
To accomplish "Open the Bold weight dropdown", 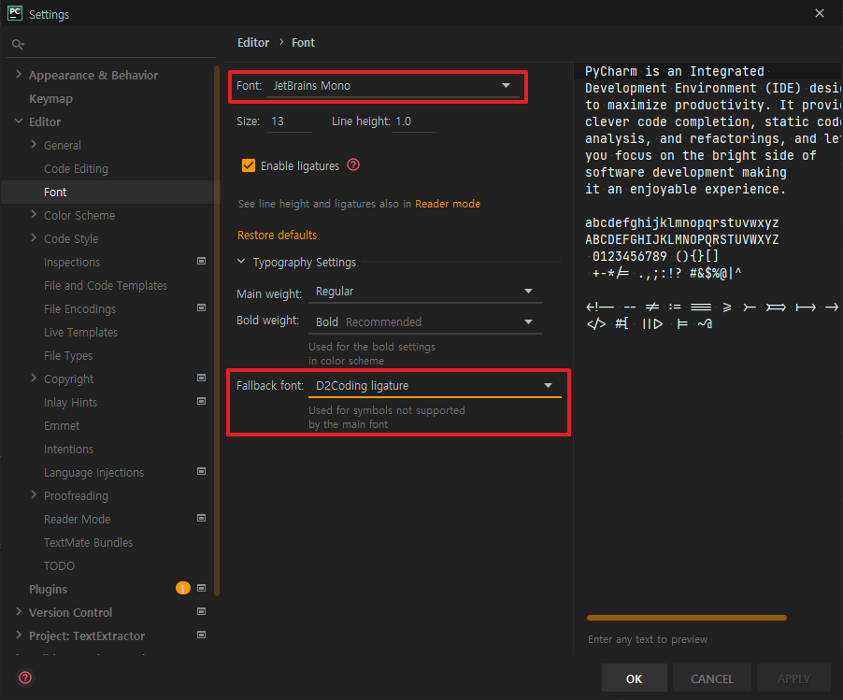I will point(424,322).
